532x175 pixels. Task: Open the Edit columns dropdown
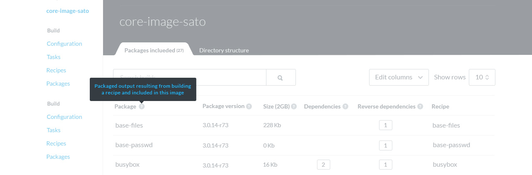tap(399, 77)
